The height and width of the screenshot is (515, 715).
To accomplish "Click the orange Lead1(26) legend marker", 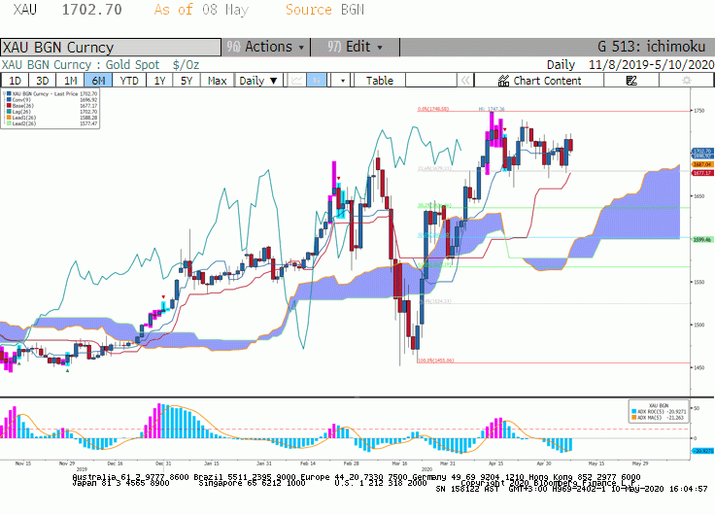I will [9, 118].
